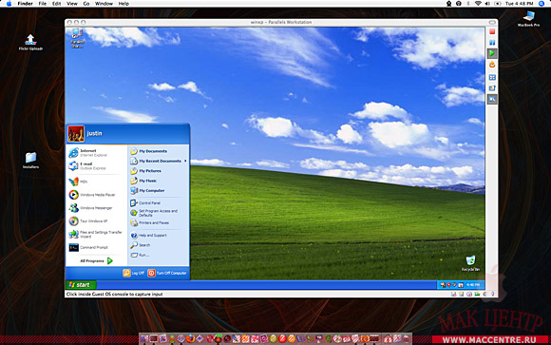
Task: Click justin's chess user picture
Action: (x=76, y=134)
